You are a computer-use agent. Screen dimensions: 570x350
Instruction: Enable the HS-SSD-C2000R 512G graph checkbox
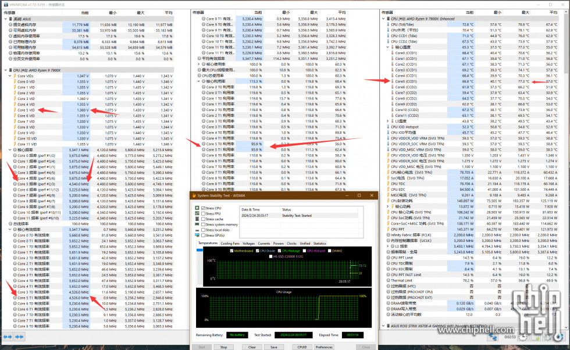[270, 256]
